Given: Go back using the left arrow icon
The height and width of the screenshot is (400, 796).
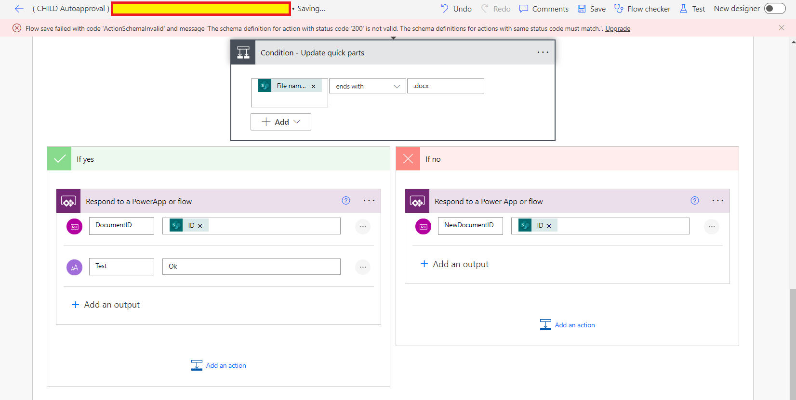Looking at the screenshot, I should coord(19,9).
